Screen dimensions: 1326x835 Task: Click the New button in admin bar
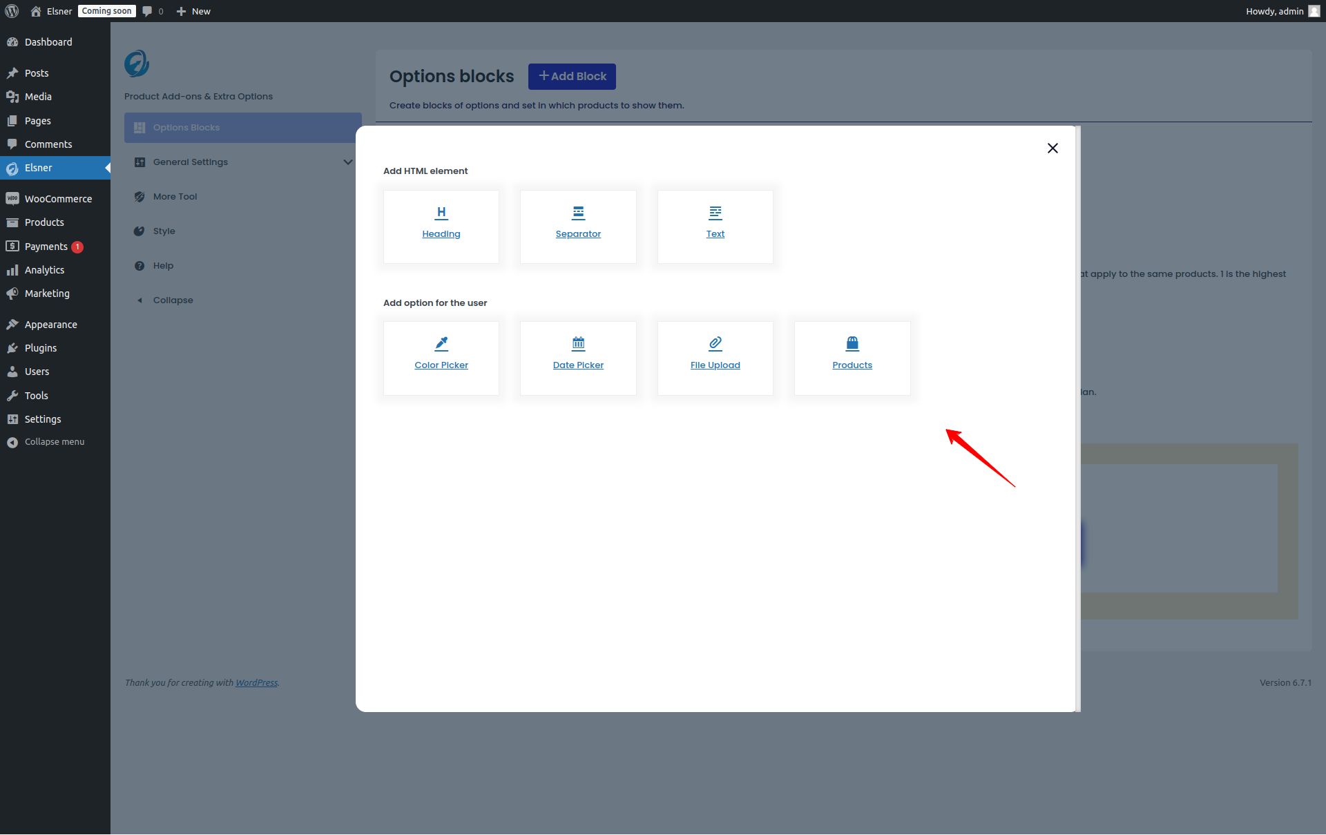193,11
